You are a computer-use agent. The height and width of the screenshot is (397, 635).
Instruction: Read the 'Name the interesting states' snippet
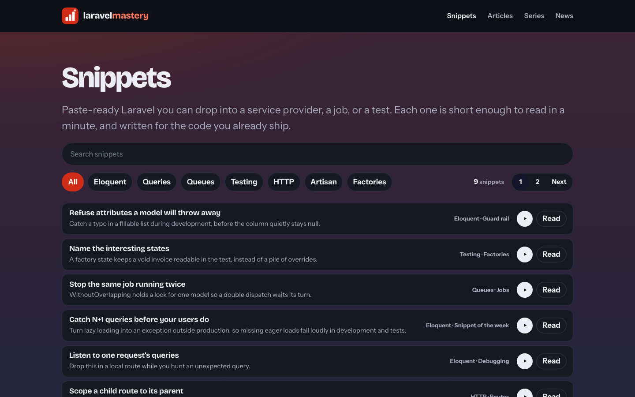551,255
